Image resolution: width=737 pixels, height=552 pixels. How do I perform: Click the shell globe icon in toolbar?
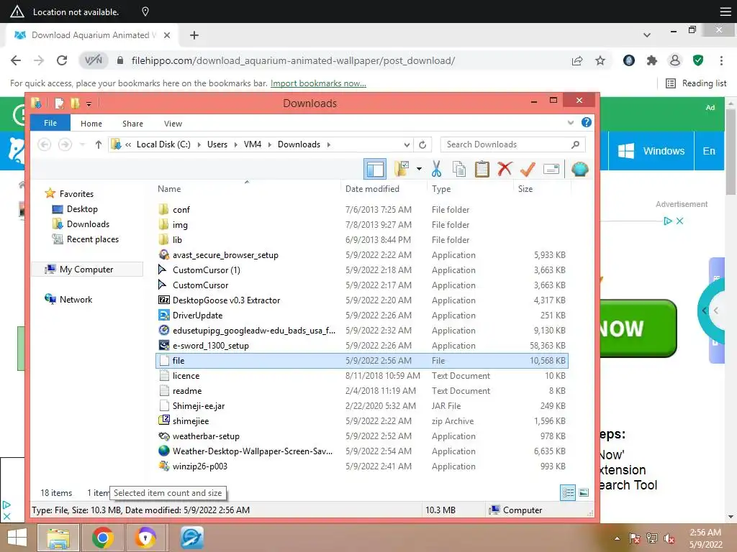[x=579, y=169]
